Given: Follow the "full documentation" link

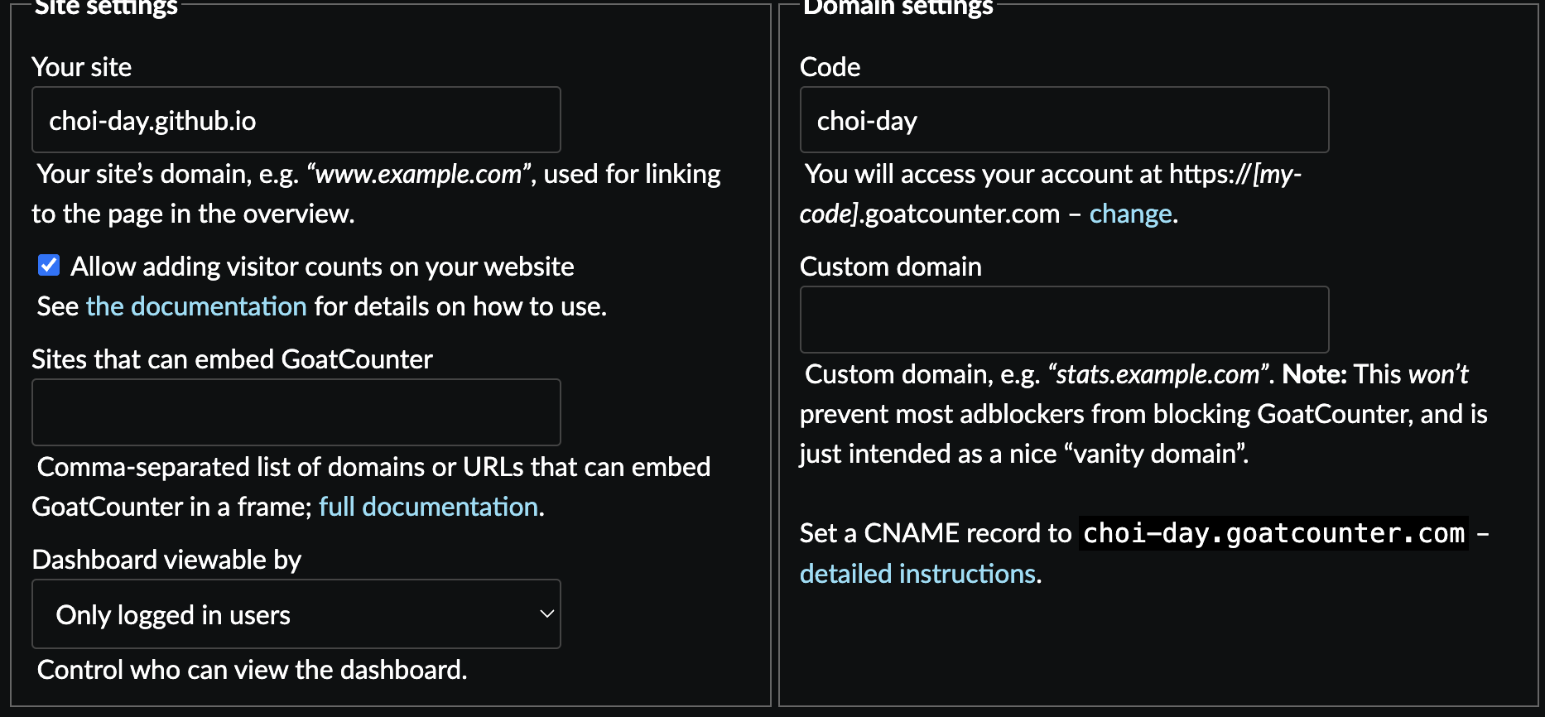Looking at the screenshot, I should [x=428, y=507].
